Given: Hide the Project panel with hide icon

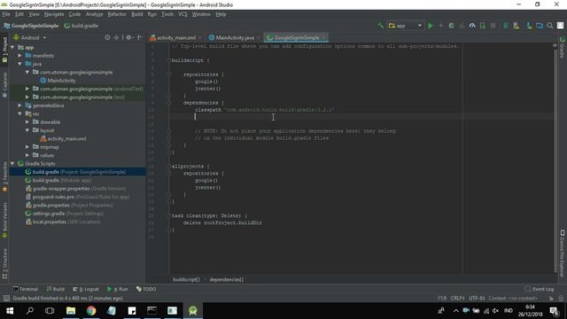Looking at the screenshot, I should coord(140,37).
